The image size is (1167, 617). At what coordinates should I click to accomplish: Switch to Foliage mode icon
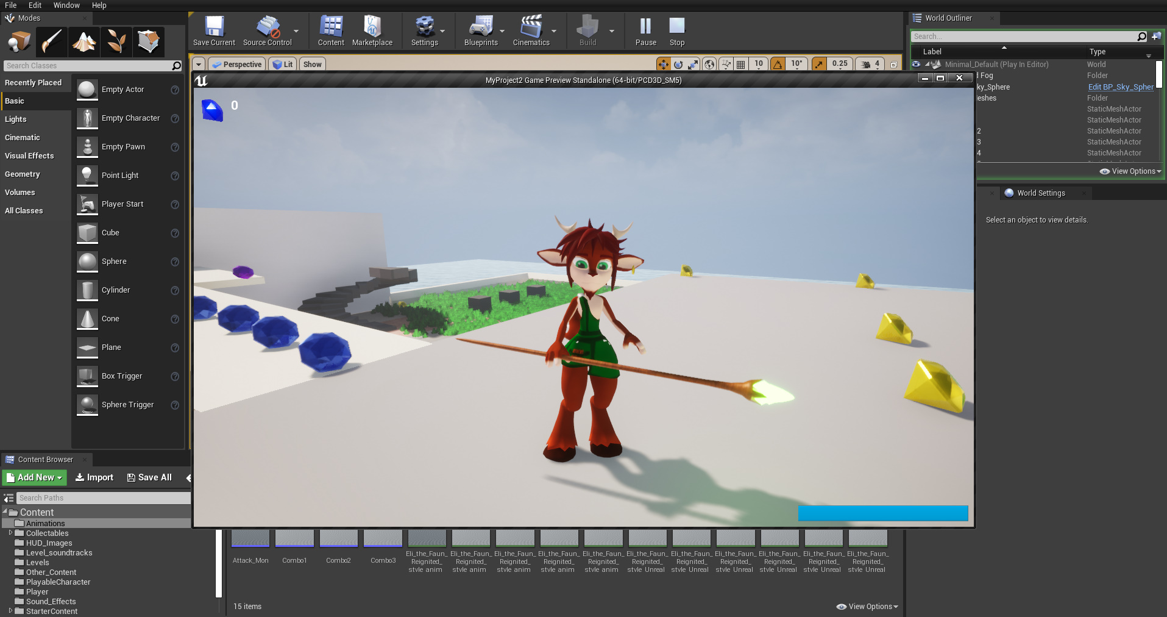116,42
